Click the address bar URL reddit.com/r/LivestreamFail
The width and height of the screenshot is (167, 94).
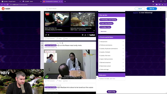tap(20, 5)
